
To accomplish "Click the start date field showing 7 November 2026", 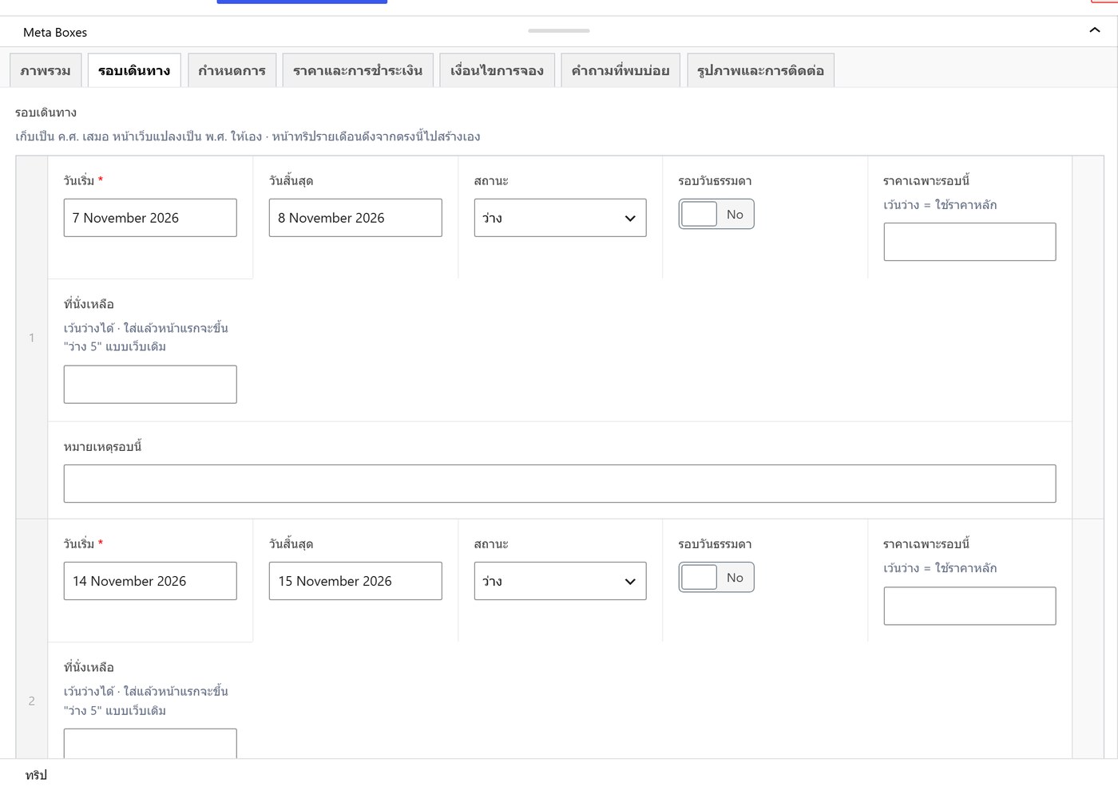I will 150,218.
